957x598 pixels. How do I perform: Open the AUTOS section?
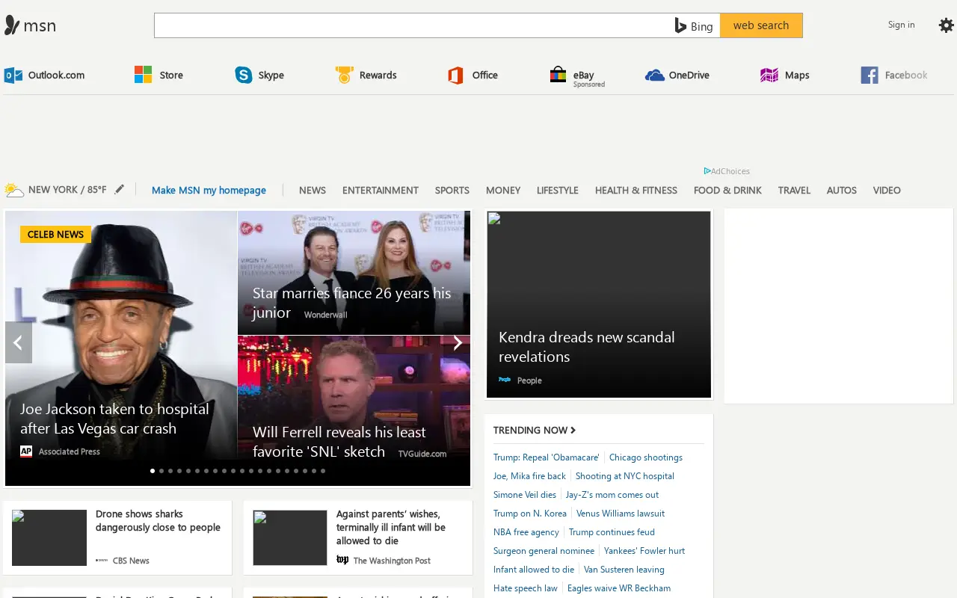tap(842, 190)
